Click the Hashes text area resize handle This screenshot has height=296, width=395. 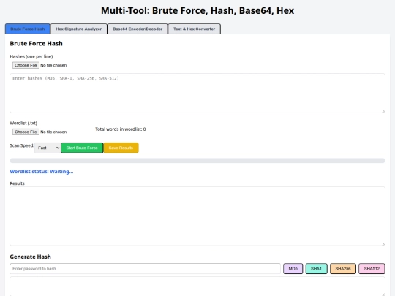coord(383,111)
